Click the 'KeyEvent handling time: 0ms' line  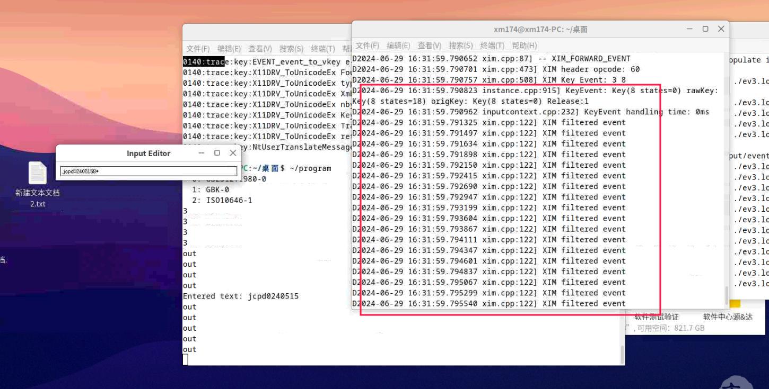tap(531, 112)
